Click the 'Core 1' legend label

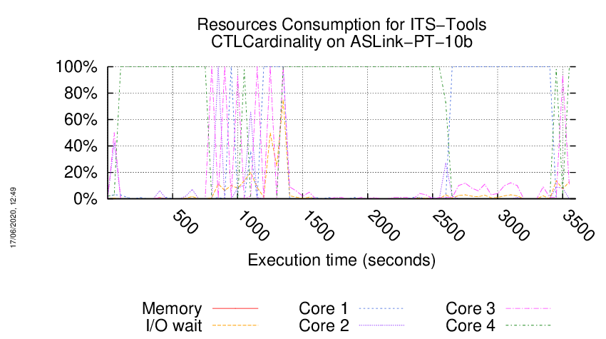pyautogui.click(x=324, y=308)
